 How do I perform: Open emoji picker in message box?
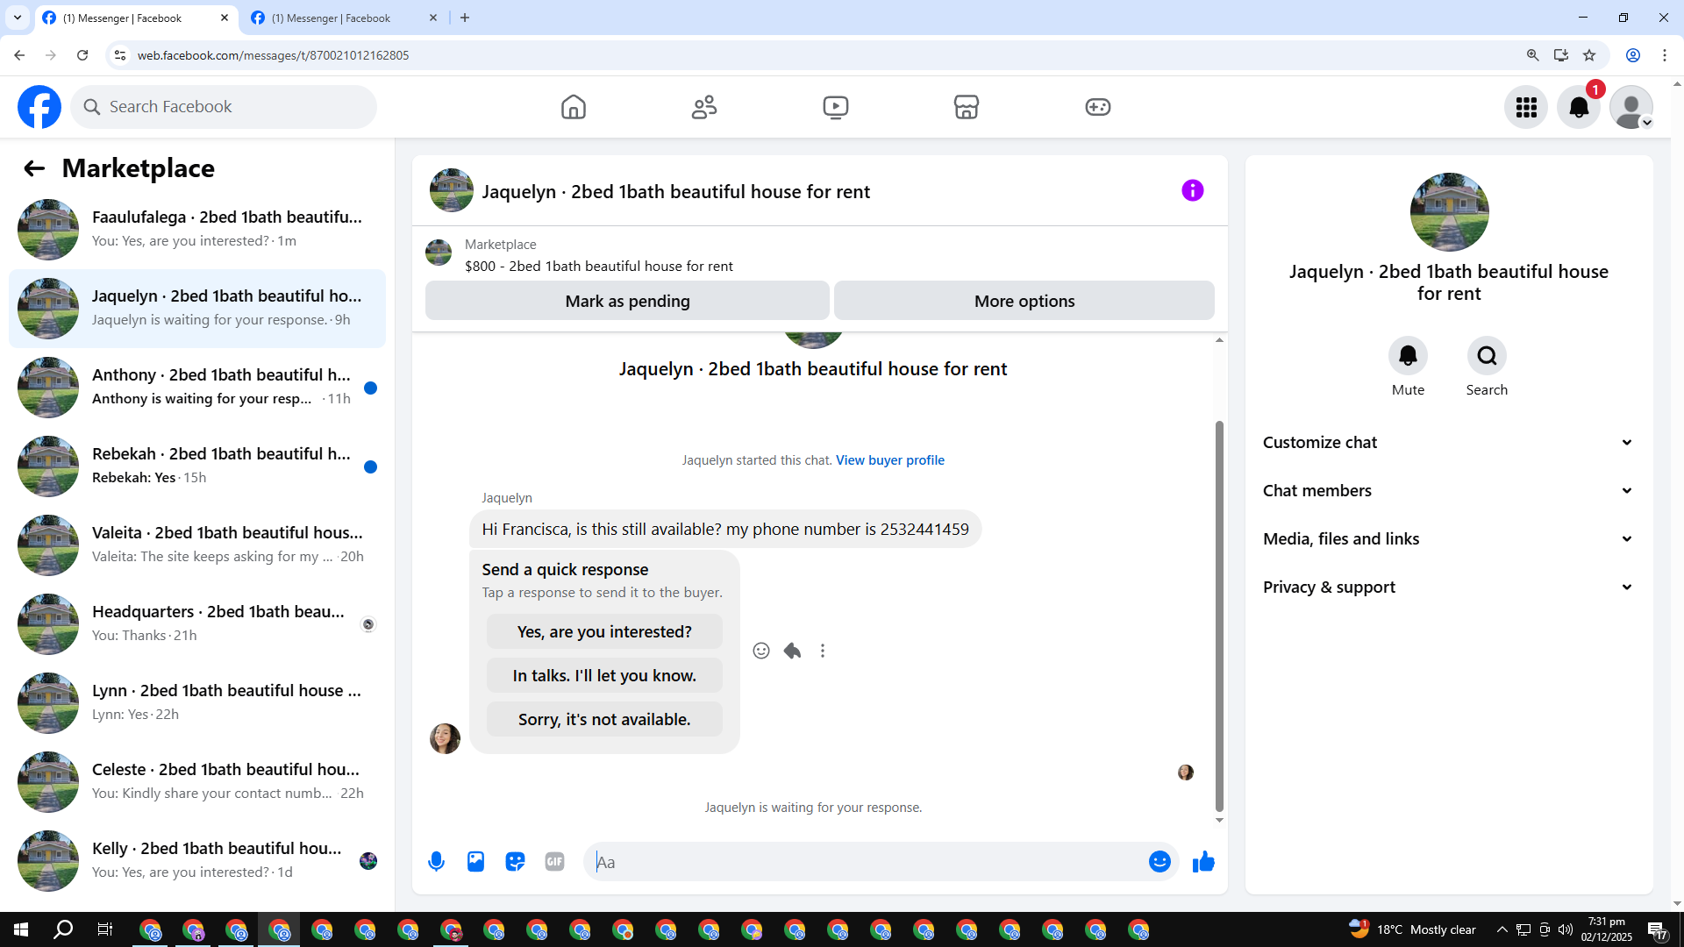point(1160,862)
